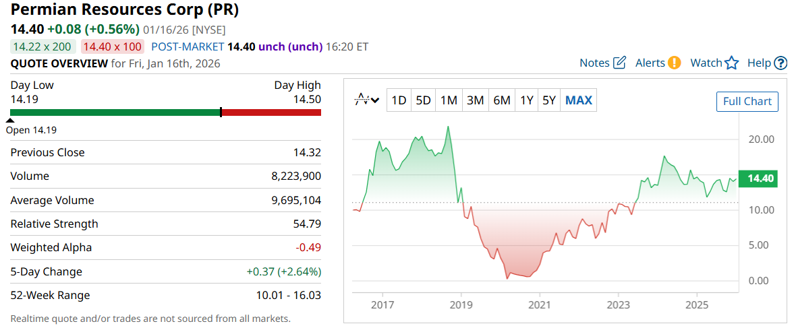Open the Full Chart button
The image size is (794, 330).
(x=747, y=101)
